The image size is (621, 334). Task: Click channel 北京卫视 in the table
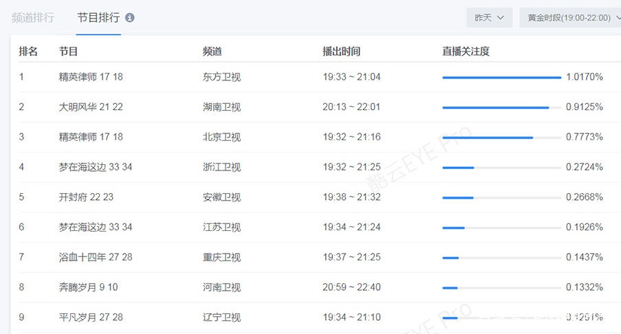[x=221, y=137]
